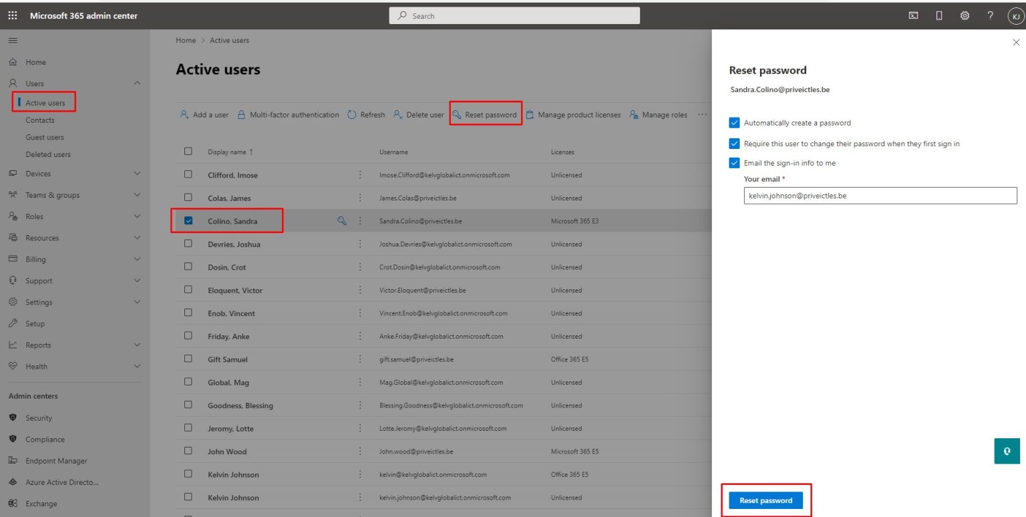The height and width of the screenshot is (517, 1026).
Task: Click the Support headset icon
Action: 13,281
